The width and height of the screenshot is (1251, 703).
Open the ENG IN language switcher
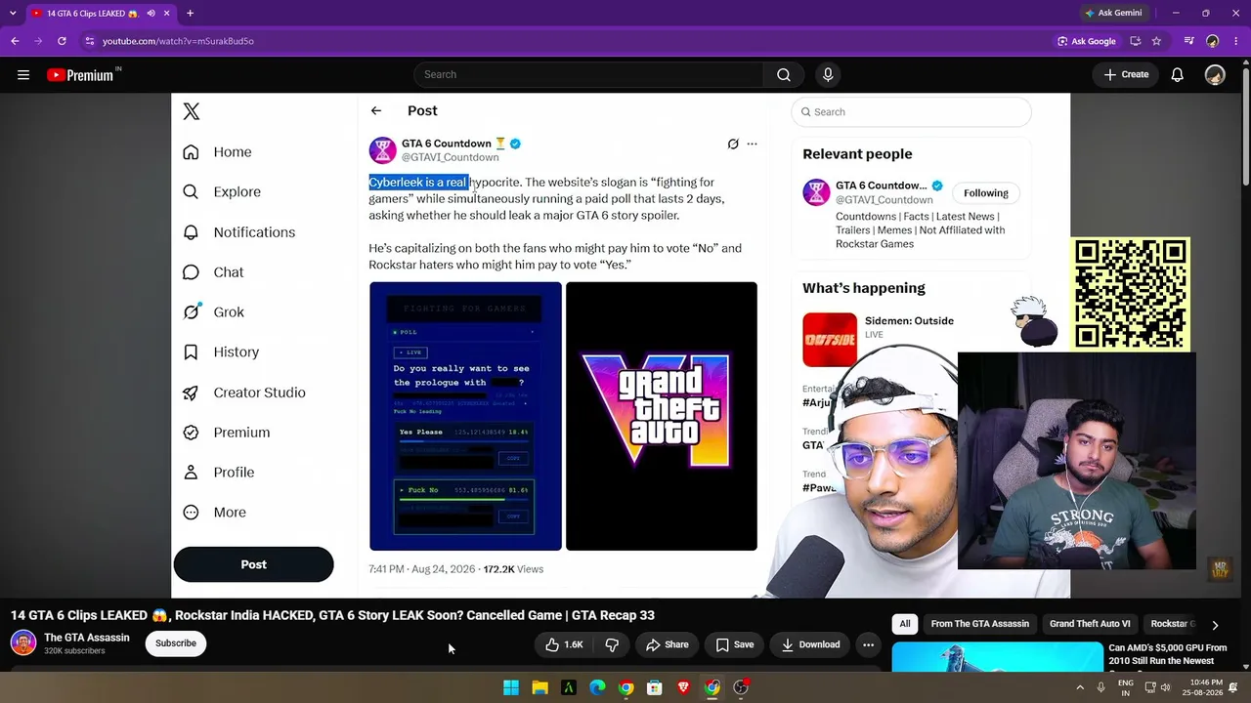tap(1126, 687)
